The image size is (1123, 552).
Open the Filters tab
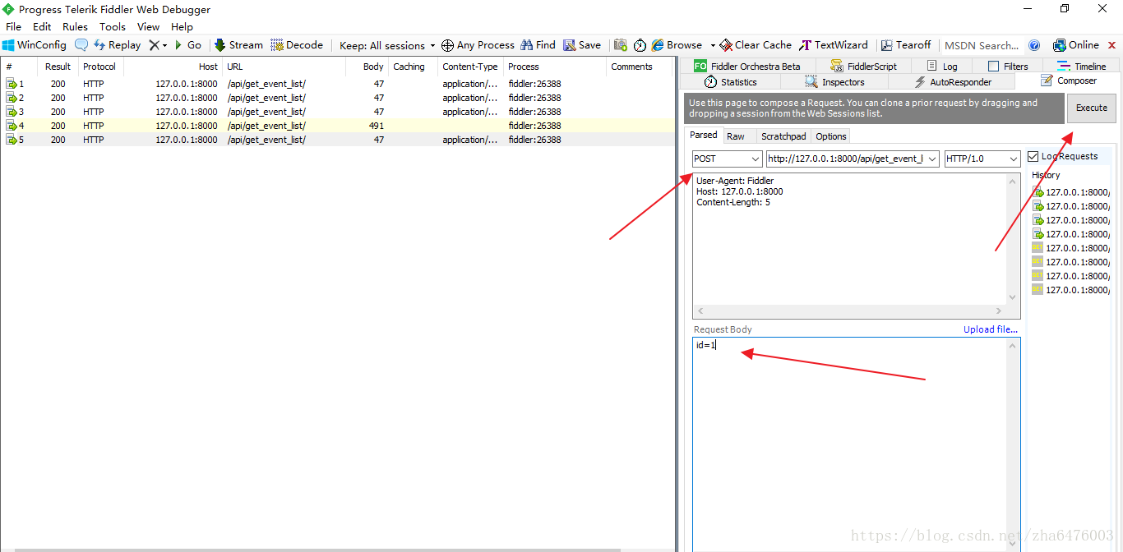coord(1008,66)
